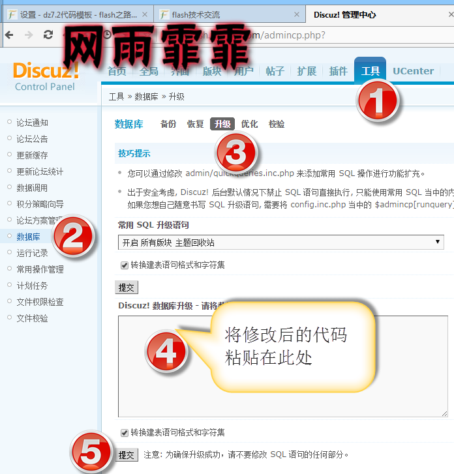Toggle upper 转换建表语句格式和字符集 checkbox
The image size is (454, 474).
125,265
